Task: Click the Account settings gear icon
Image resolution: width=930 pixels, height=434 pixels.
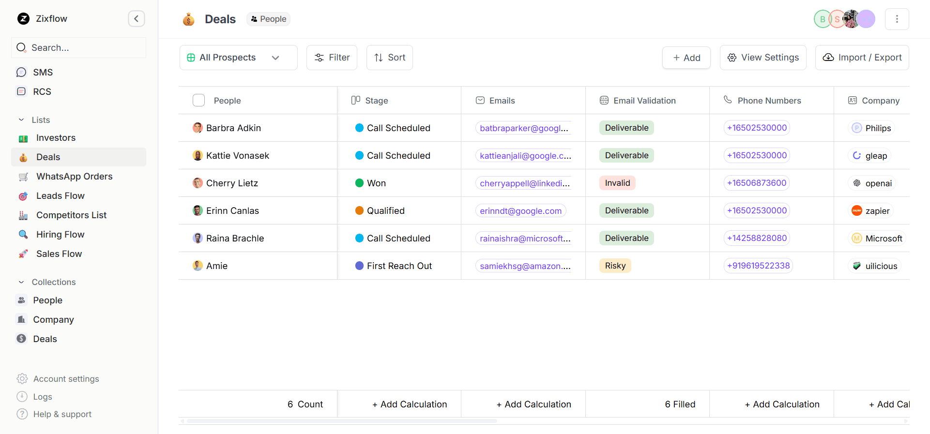Action: click(x=22, y=379)
